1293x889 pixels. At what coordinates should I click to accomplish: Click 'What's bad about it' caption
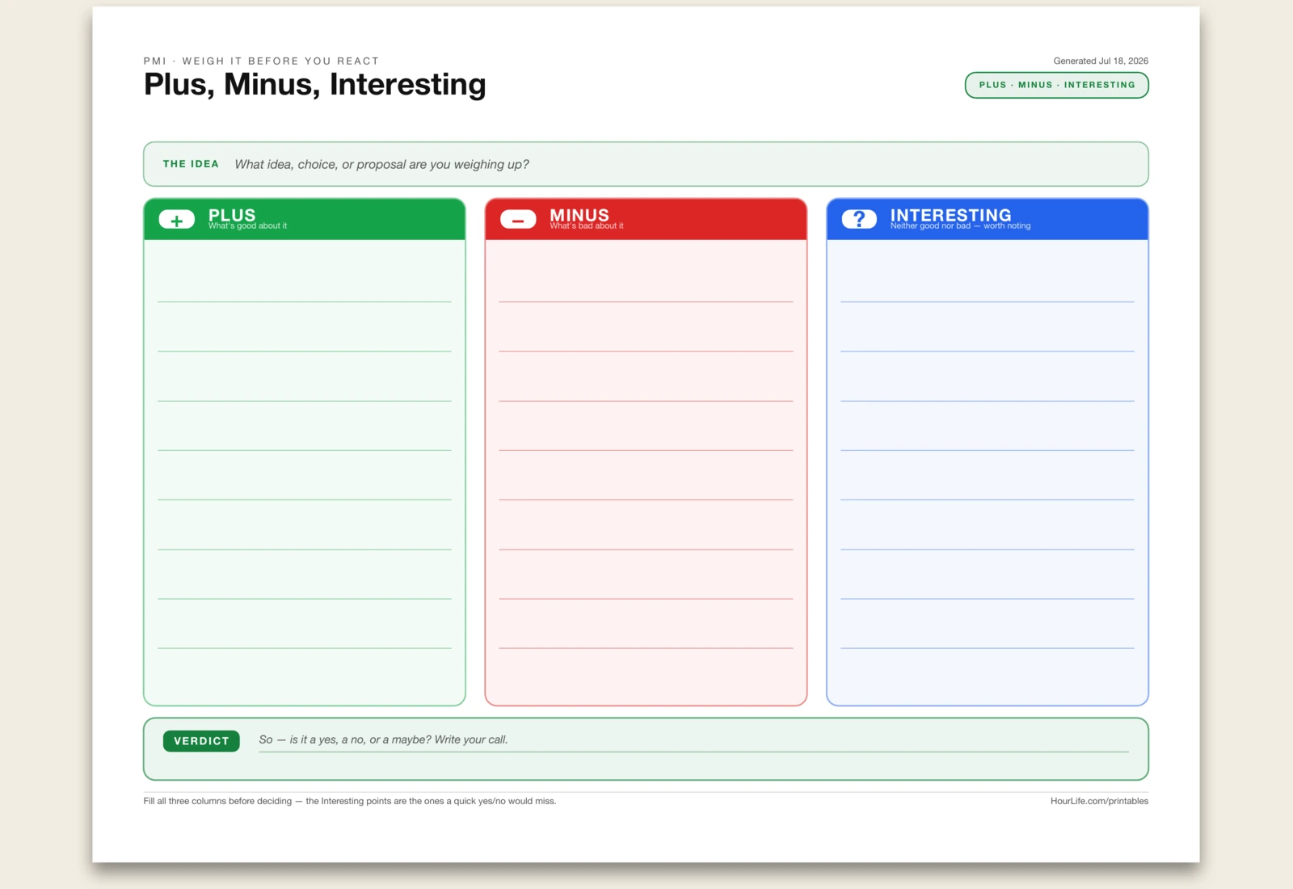pyautogui.click(x=587, y=226)
